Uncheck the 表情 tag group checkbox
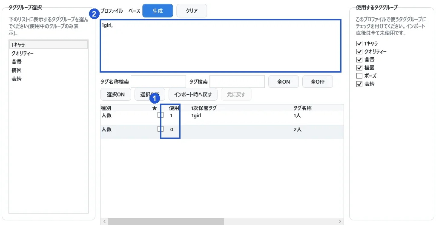The height and width of the screenshot is (225, 436). pyautogui.click(x=359, y=84)
